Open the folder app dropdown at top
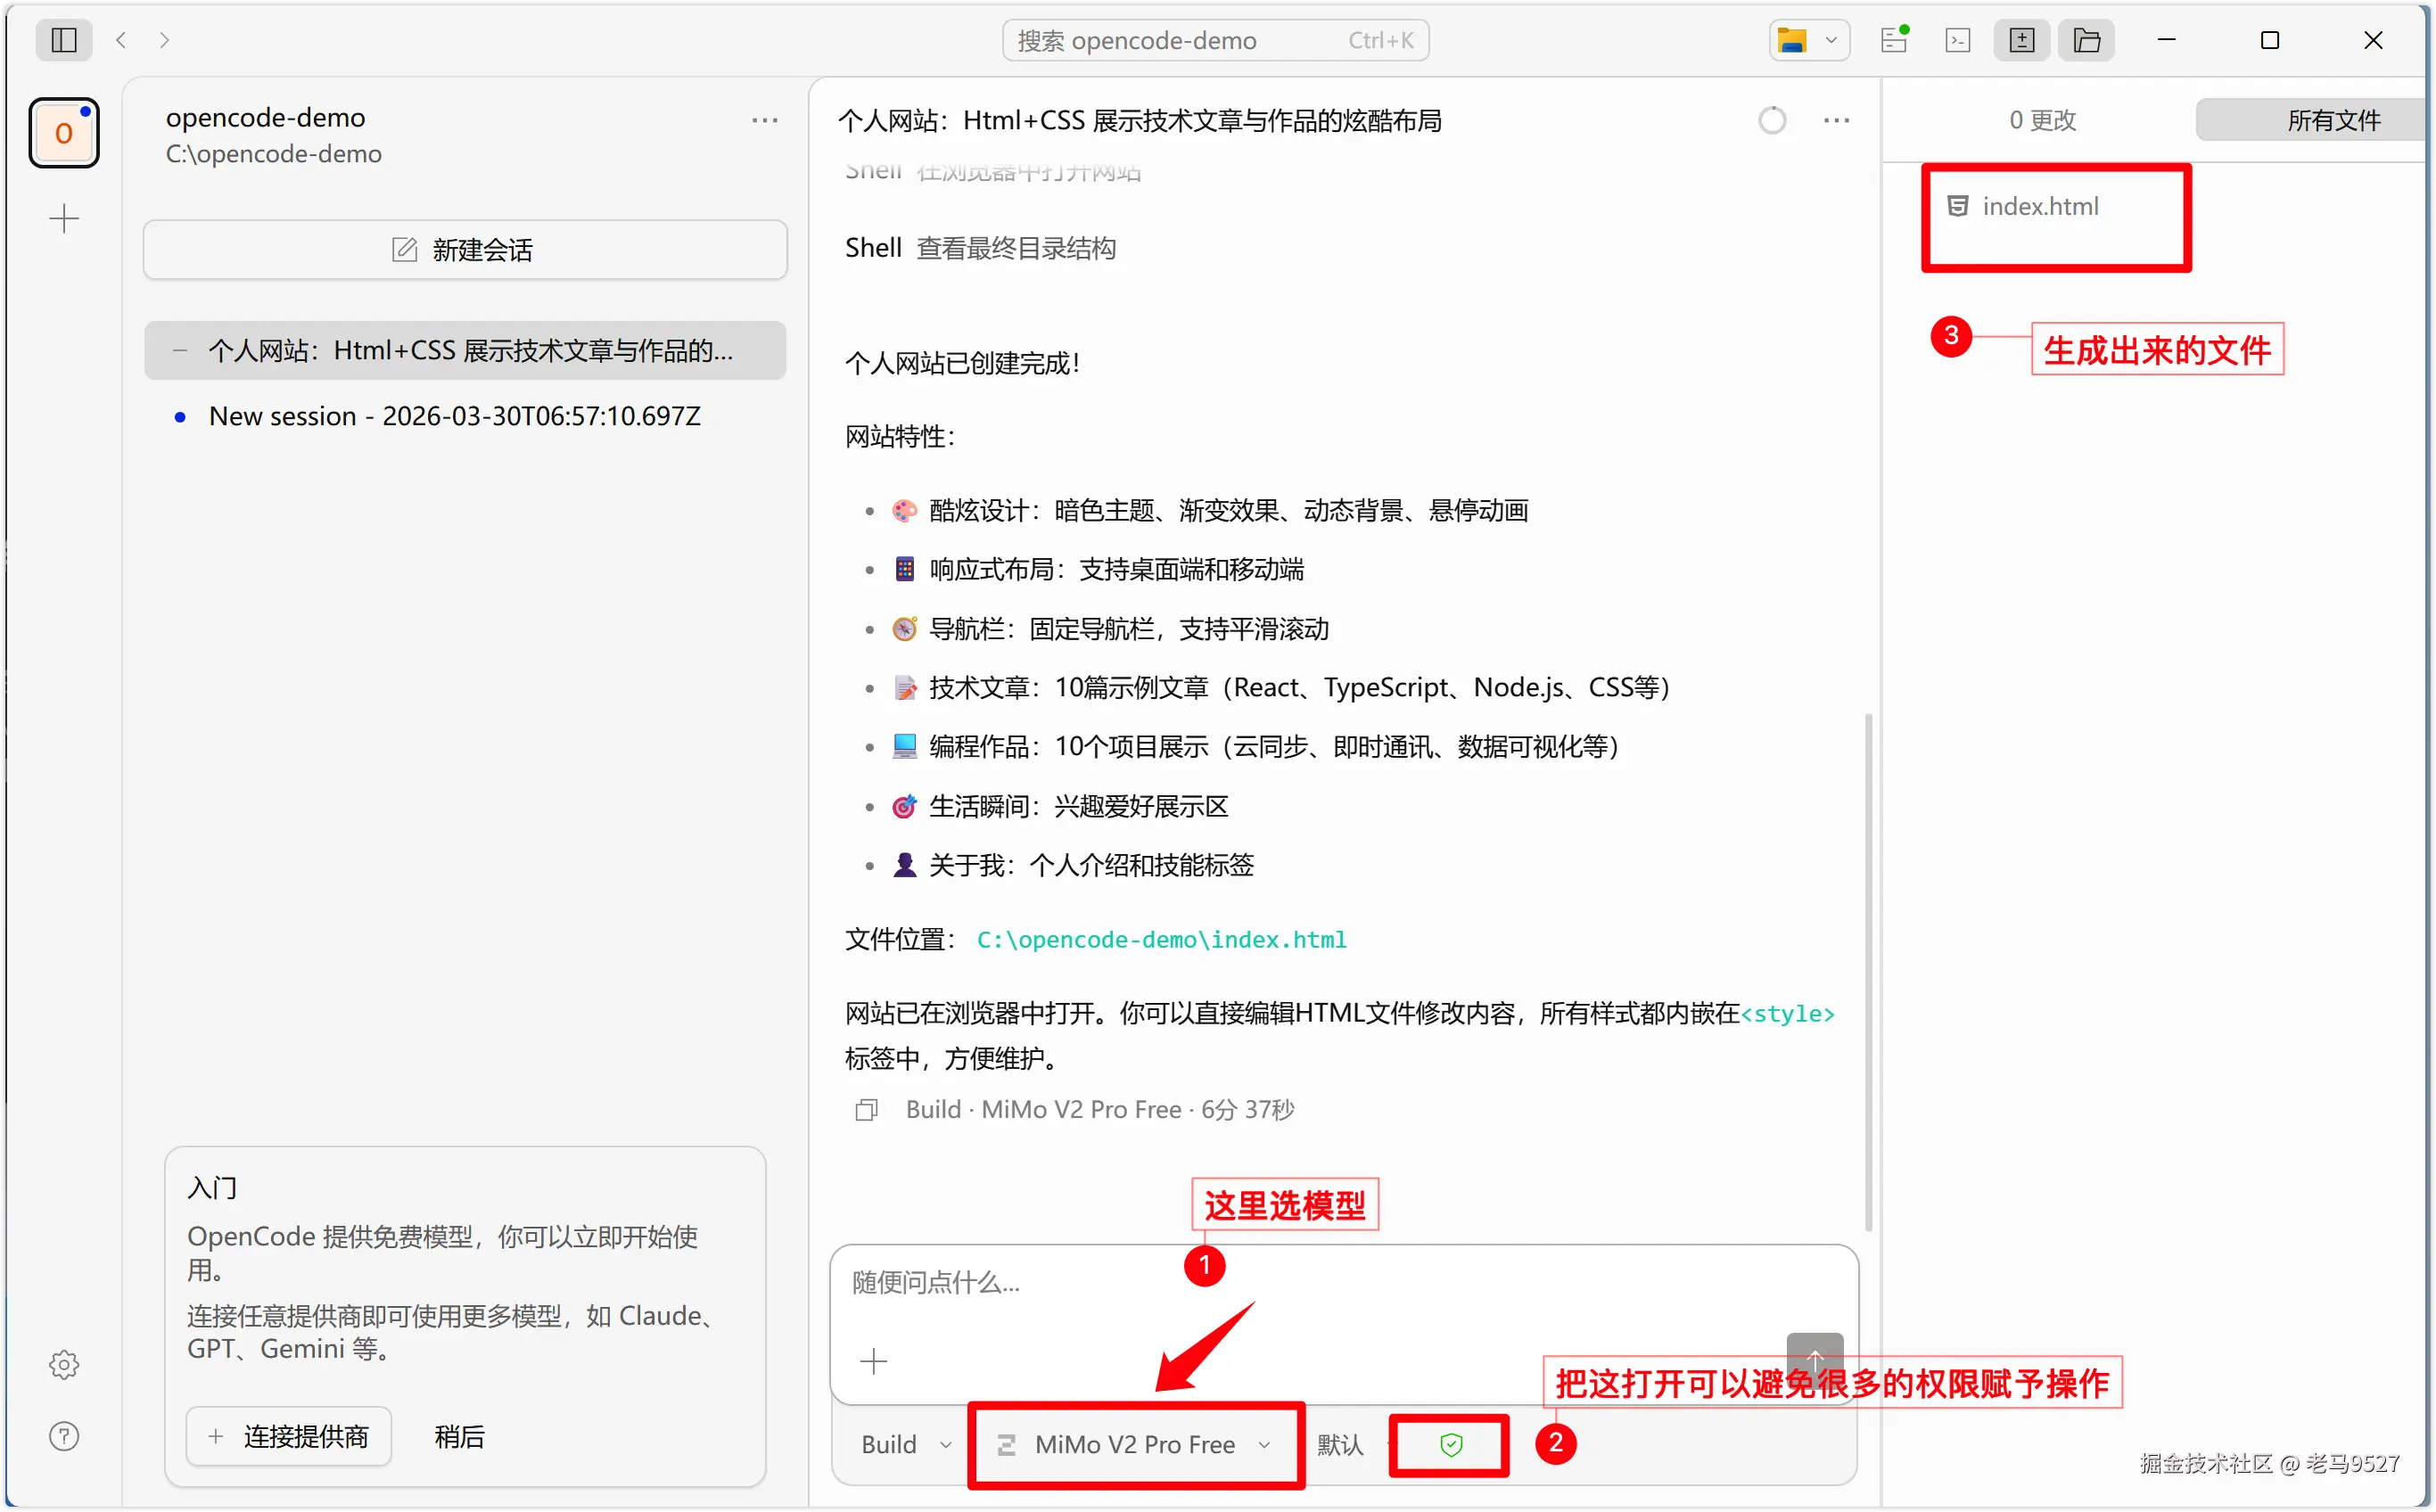 (x=1808, y=40)
